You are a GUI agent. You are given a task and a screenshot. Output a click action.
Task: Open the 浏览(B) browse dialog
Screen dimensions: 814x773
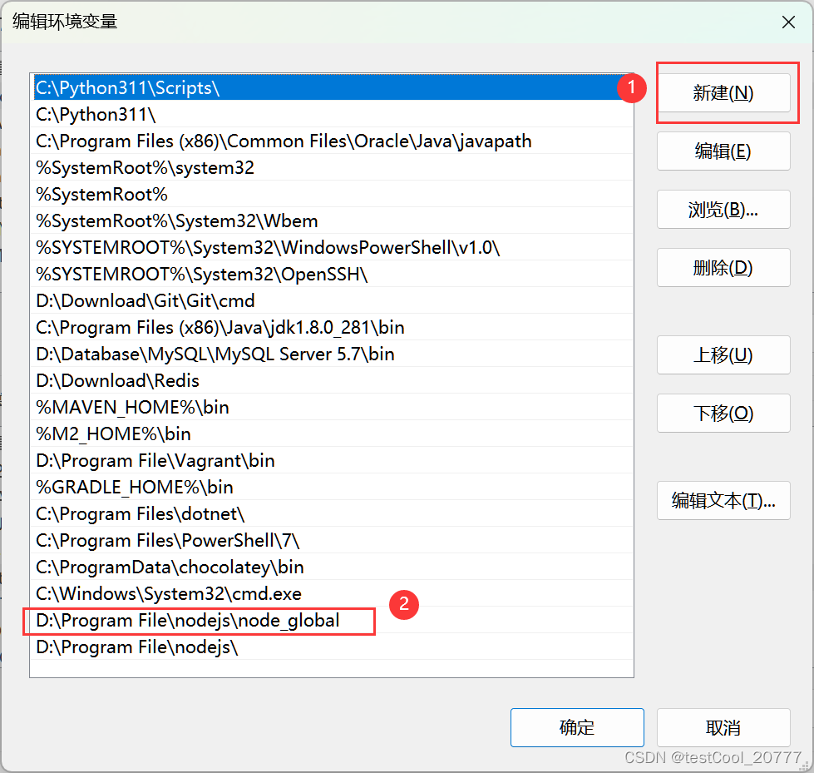(x=723, y=209)
